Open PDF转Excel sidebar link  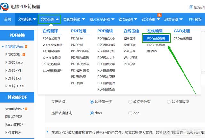point(14,62)
